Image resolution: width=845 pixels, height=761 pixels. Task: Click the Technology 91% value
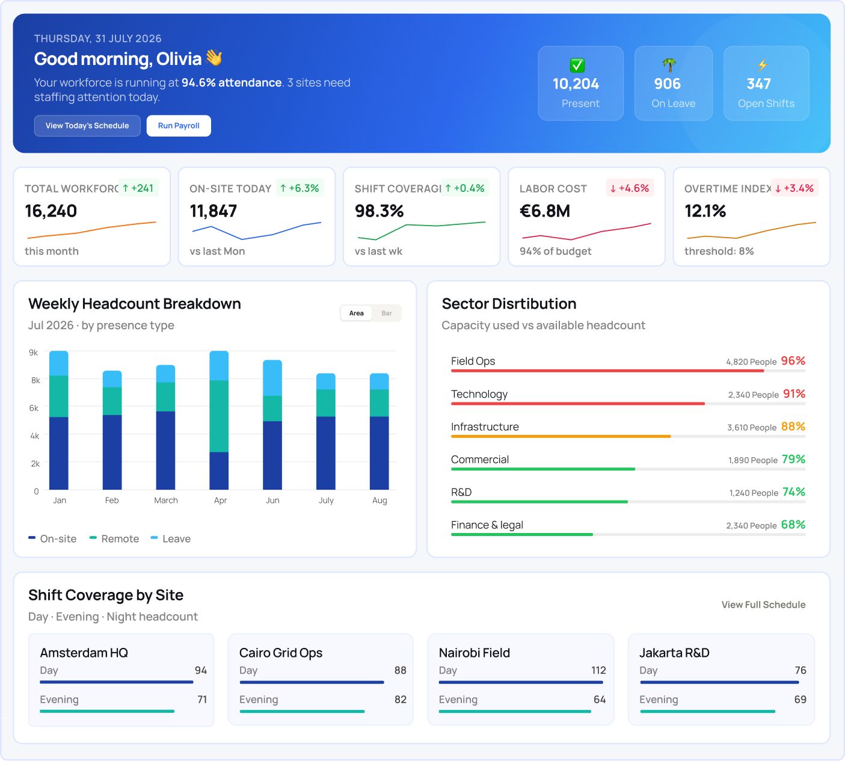click(x=794, y=394)
